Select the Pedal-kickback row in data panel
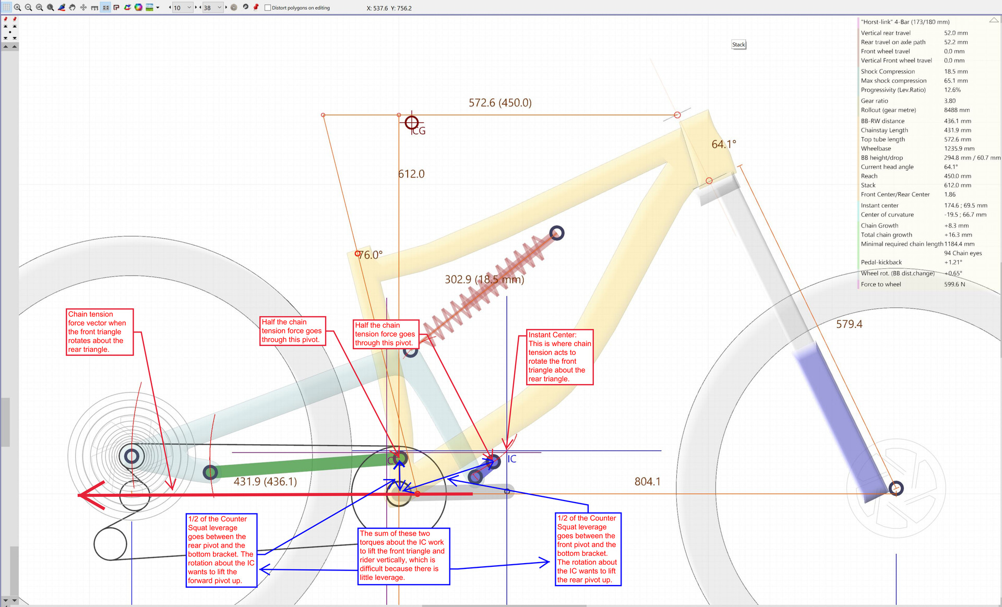This screenshot has height=607, width=1002. (x=881, y=263)
